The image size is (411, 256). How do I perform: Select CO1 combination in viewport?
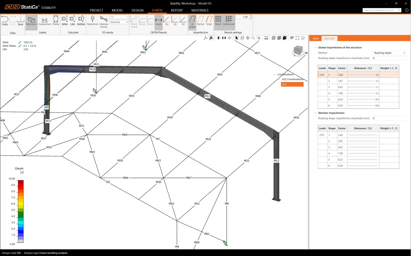[292, 84]
